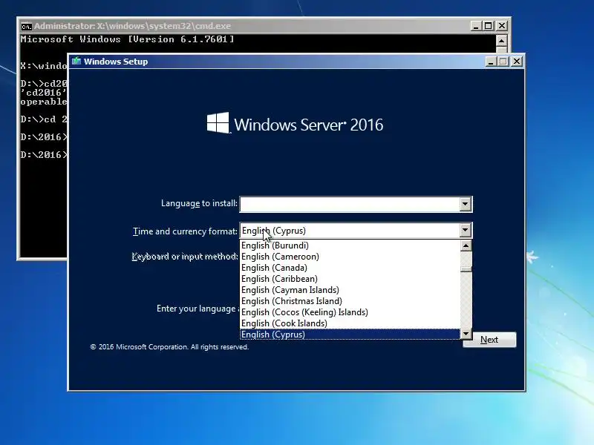Open the Language to install dropdown arrow
Viewport: 594px width, 445px height.
[466, 205]
